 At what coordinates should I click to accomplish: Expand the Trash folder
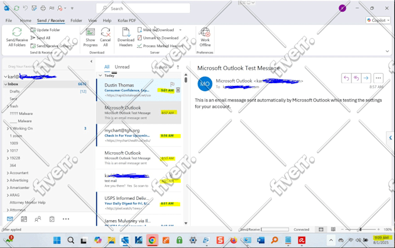click(8, 106)
